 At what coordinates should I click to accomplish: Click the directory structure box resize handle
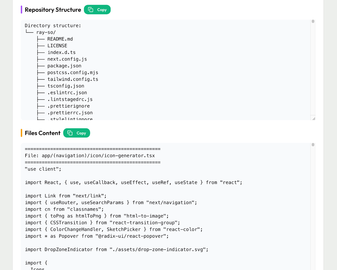pos(313,118)
